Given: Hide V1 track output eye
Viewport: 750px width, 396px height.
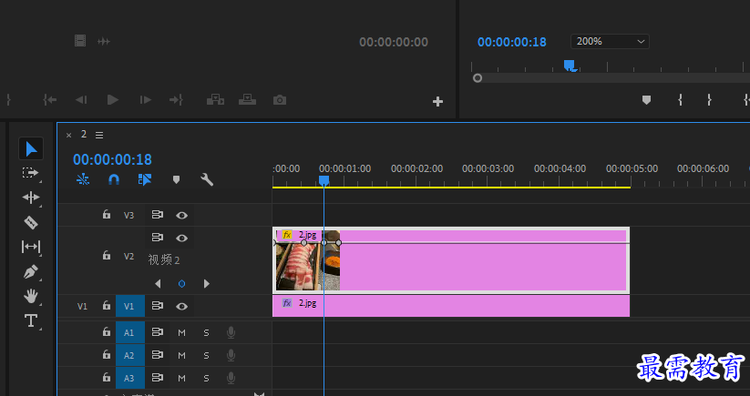Looking at the screenshot, I should 181,306.
